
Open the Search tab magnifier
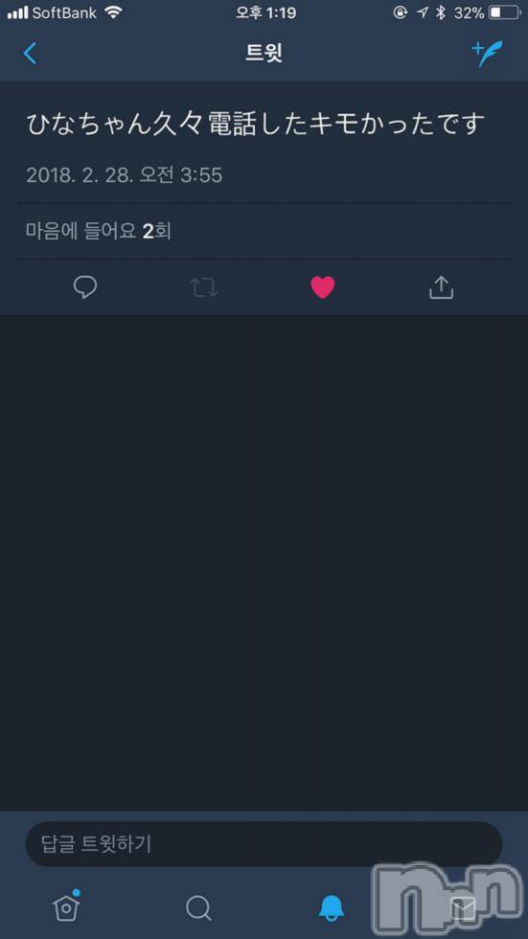coord(198,908)
